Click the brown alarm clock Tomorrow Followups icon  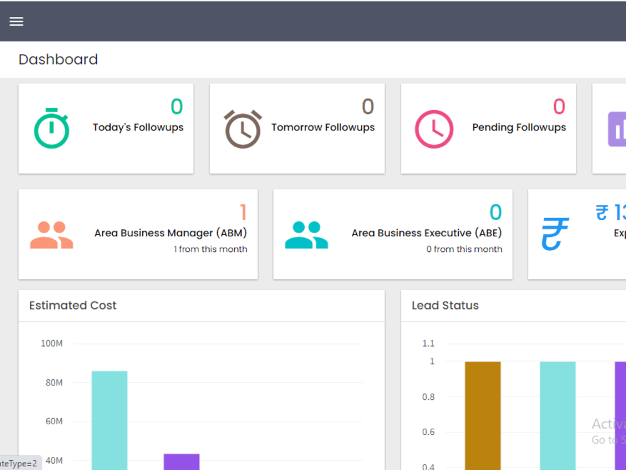coord(243,128)
